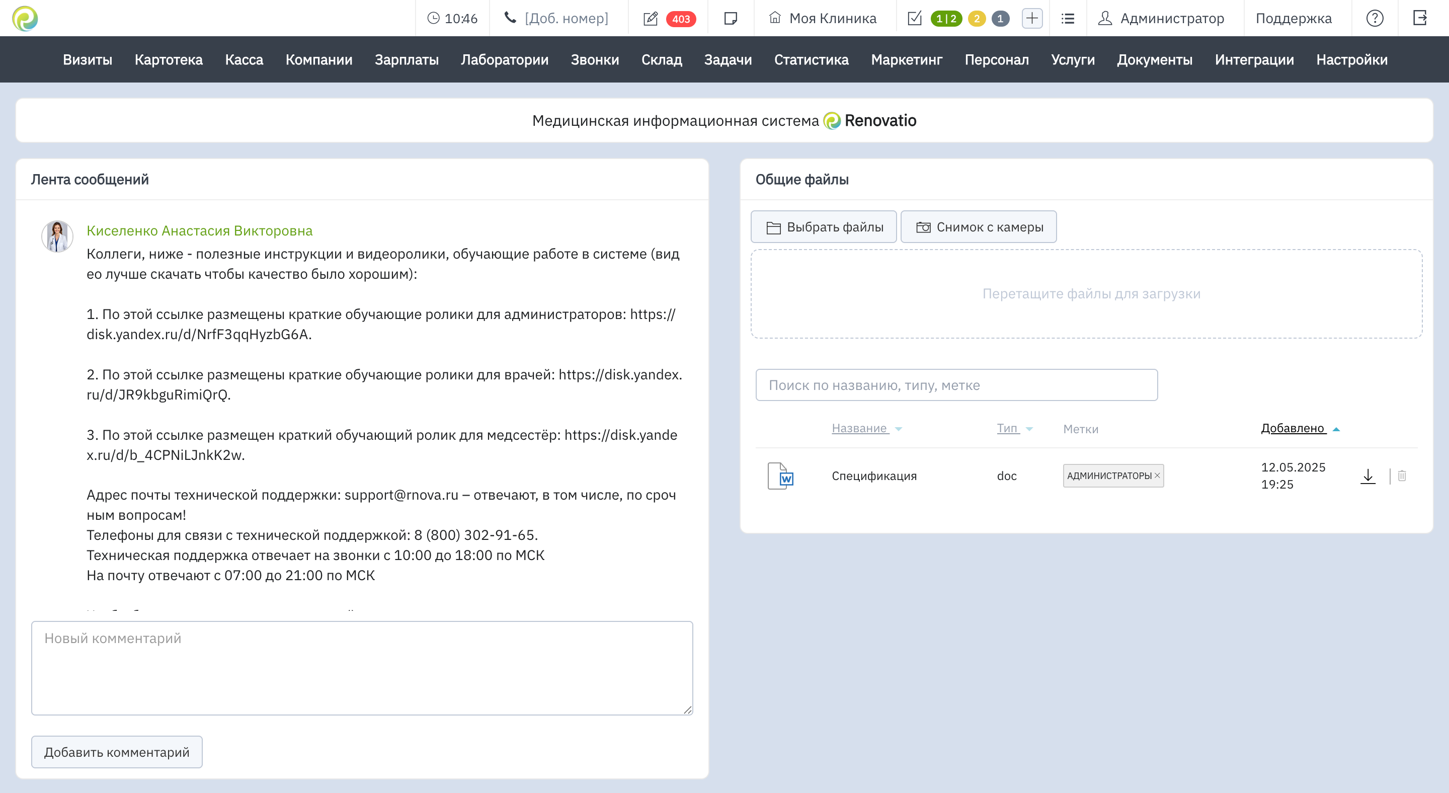
Task: Focus the Новый комментарий text area
Action: (362, 668)
